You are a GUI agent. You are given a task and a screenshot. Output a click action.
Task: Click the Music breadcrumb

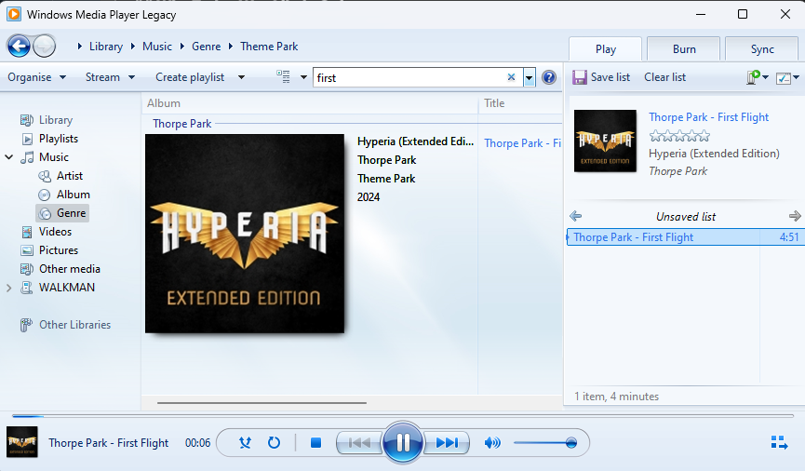[157, 47]
